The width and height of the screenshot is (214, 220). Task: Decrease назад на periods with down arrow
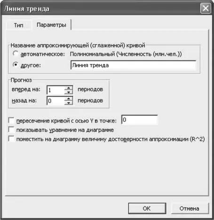[69, 103]
